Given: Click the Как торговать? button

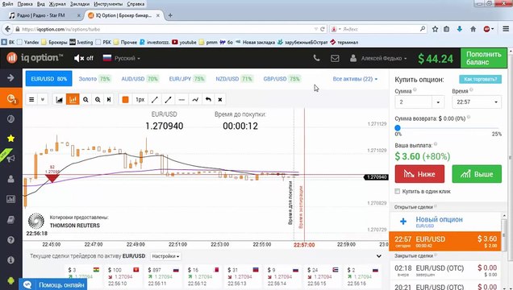Looking at the screenshot, I should [480, 79].
